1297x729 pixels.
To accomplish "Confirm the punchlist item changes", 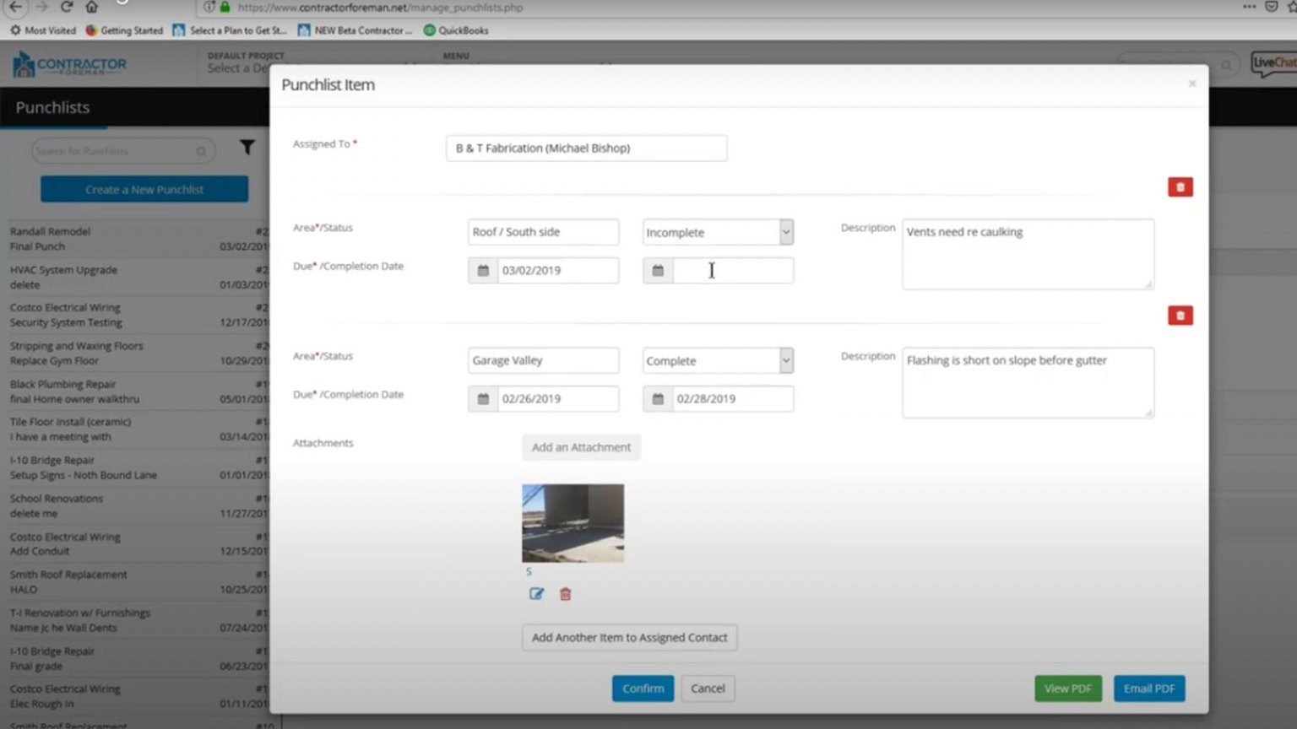I will point(643,688).
